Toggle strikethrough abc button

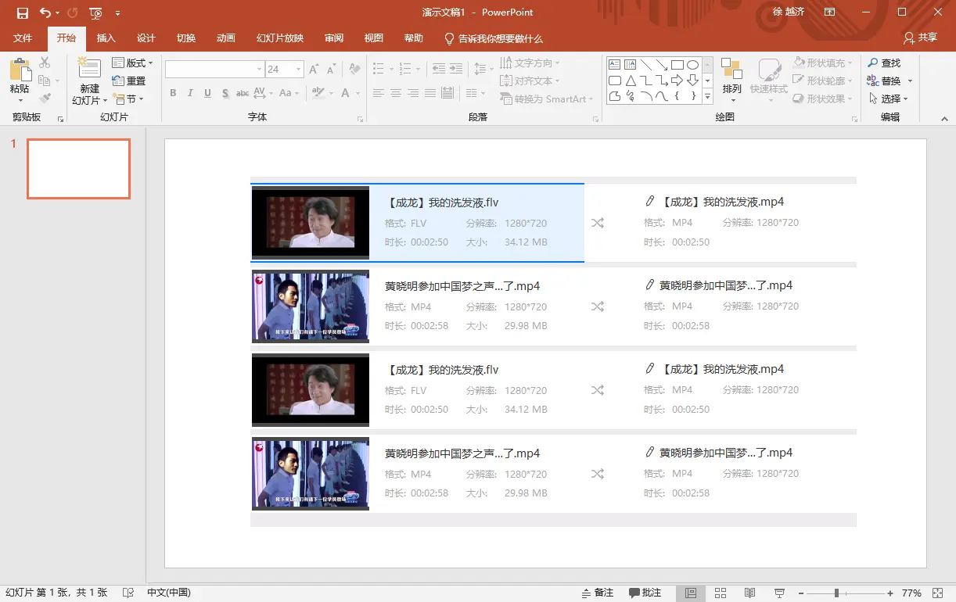click(x=243, y=93)
